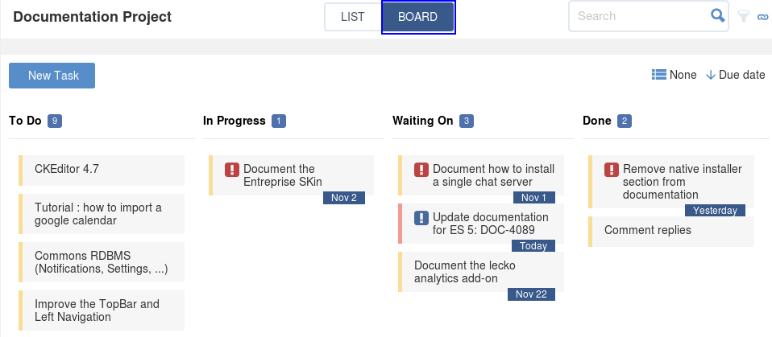Change the Due date sort order
The height and width of the screenshot is (337, 772).
[x=735, y=75]
